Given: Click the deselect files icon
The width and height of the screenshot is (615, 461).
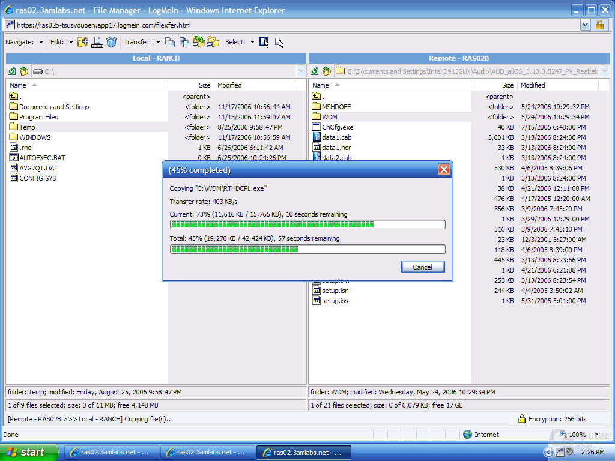Looking at the screenshot, I should pyautogui.click(x=279, y=43).
